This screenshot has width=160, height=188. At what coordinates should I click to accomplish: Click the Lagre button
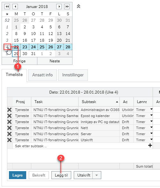pos(18,175)
